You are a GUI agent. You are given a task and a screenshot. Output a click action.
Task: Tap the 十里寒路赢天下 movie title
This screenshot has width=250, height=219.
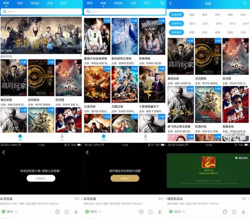(x=149, y=107)
